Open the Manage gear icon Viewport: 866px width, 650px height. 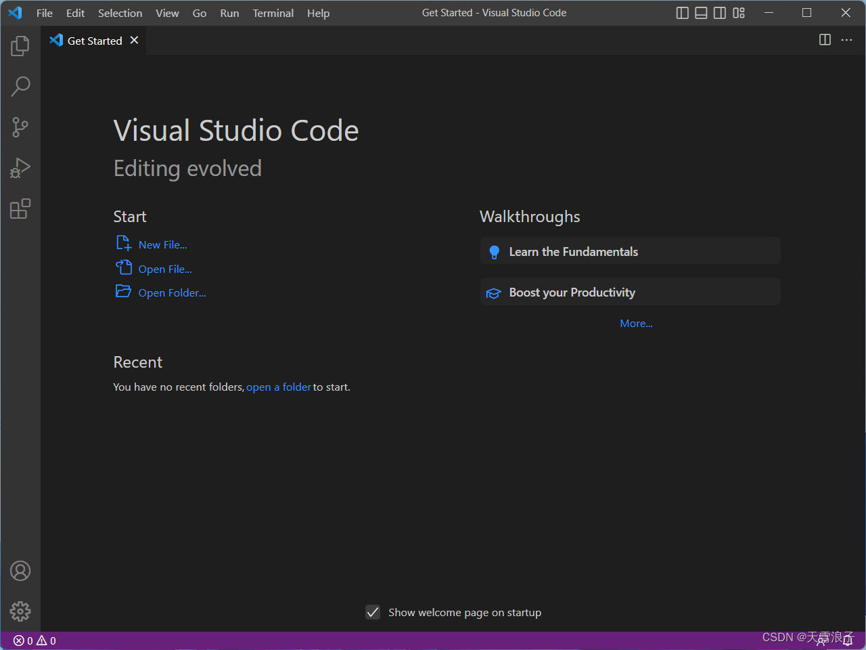point(20,611)
